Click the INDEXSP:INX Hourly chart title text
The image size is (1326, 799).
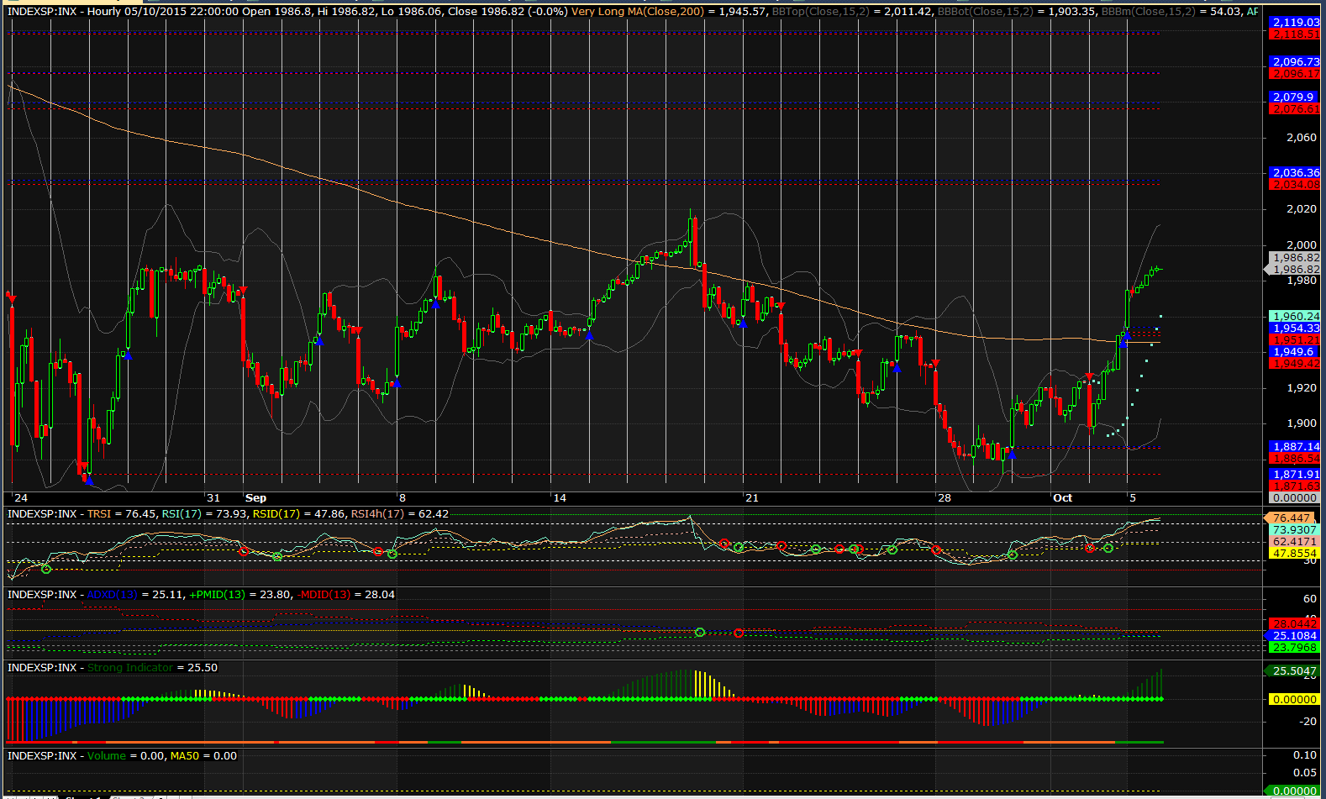point(63,12)
